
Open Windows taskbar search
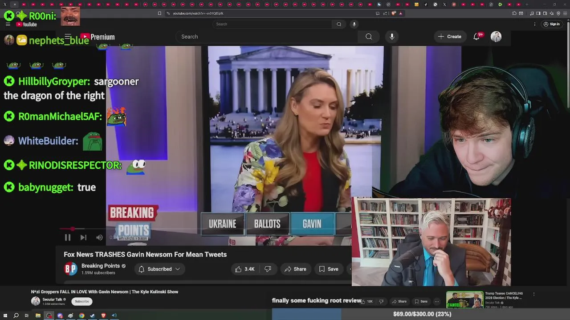coord(16,316)
